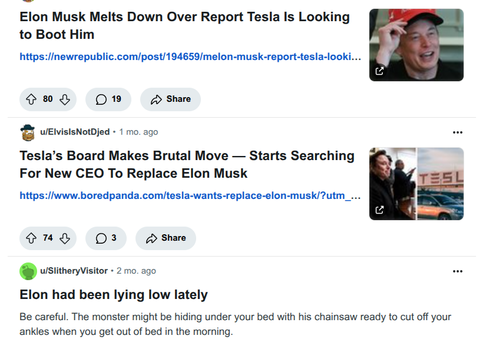Click the Elon Musk red cap thumbnail
The height and width of the screenshot is (339, 486).
416,45
